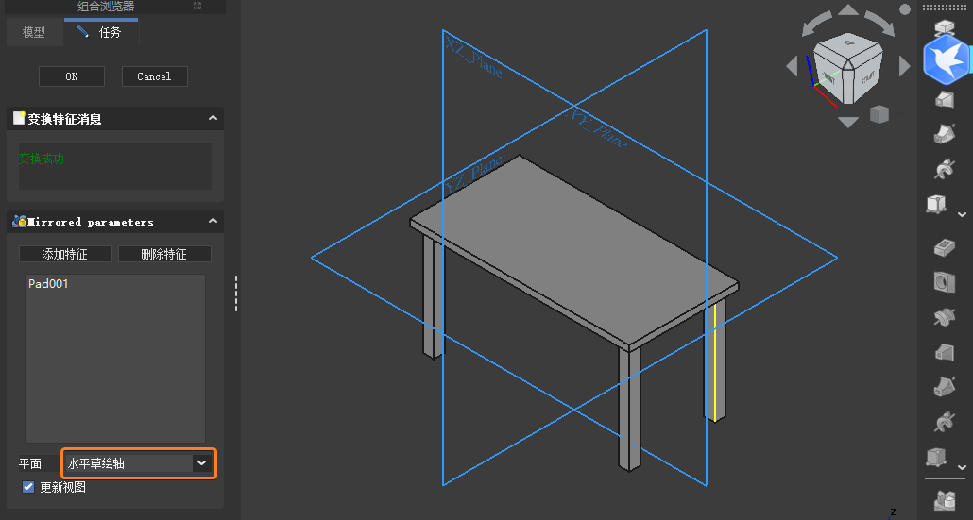Confirm with the OK button

tap(72, 76)
